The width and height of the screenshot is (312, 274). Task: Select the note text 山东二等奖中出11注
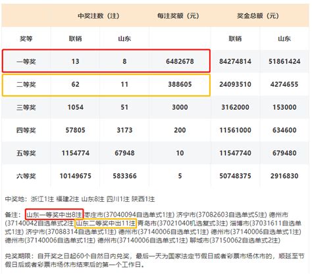click(106, 223)
